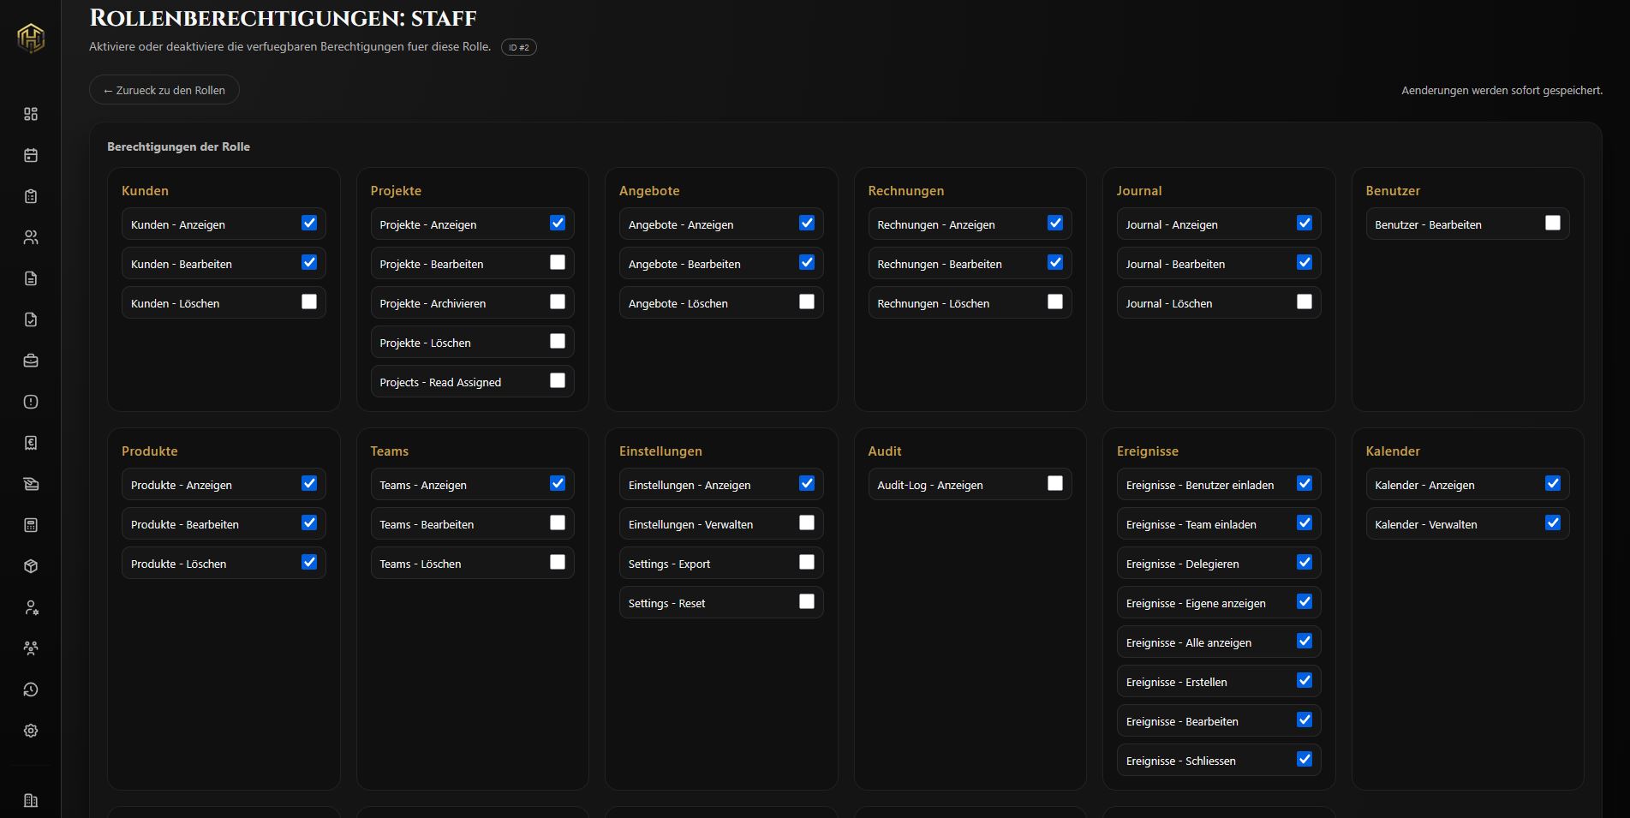Open the briefcase icon in sidebar
The height and width of the screenshot is (818, 1630).
pos(31,361)
